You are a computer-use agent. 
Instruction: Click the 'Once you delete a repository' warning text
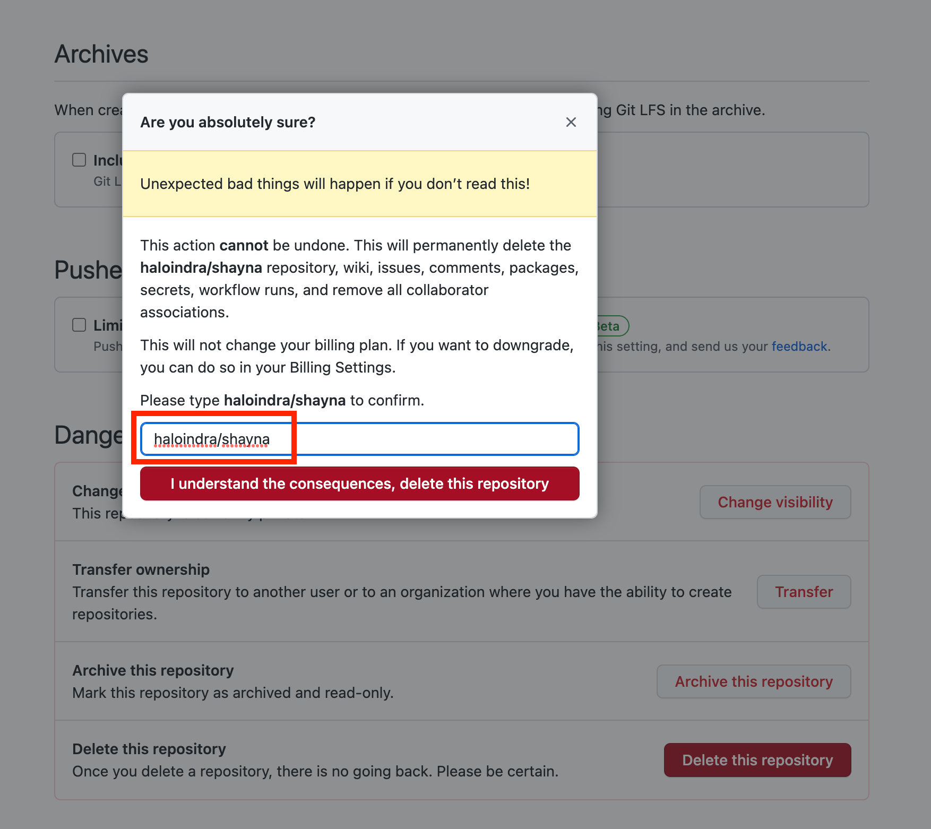pos(315,771)
